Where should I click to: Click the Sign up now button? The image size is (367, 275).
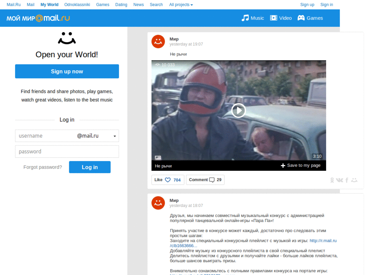[67, 71]
